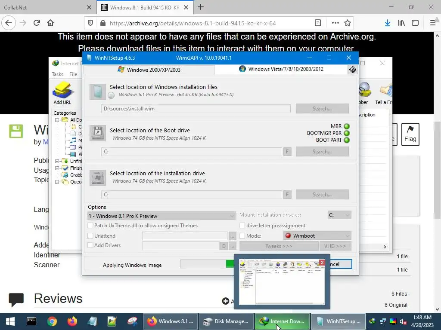Viewport: 441px width, 330px height.
Task: Go to the Firefox home page
Action: (x=50, y=23)
